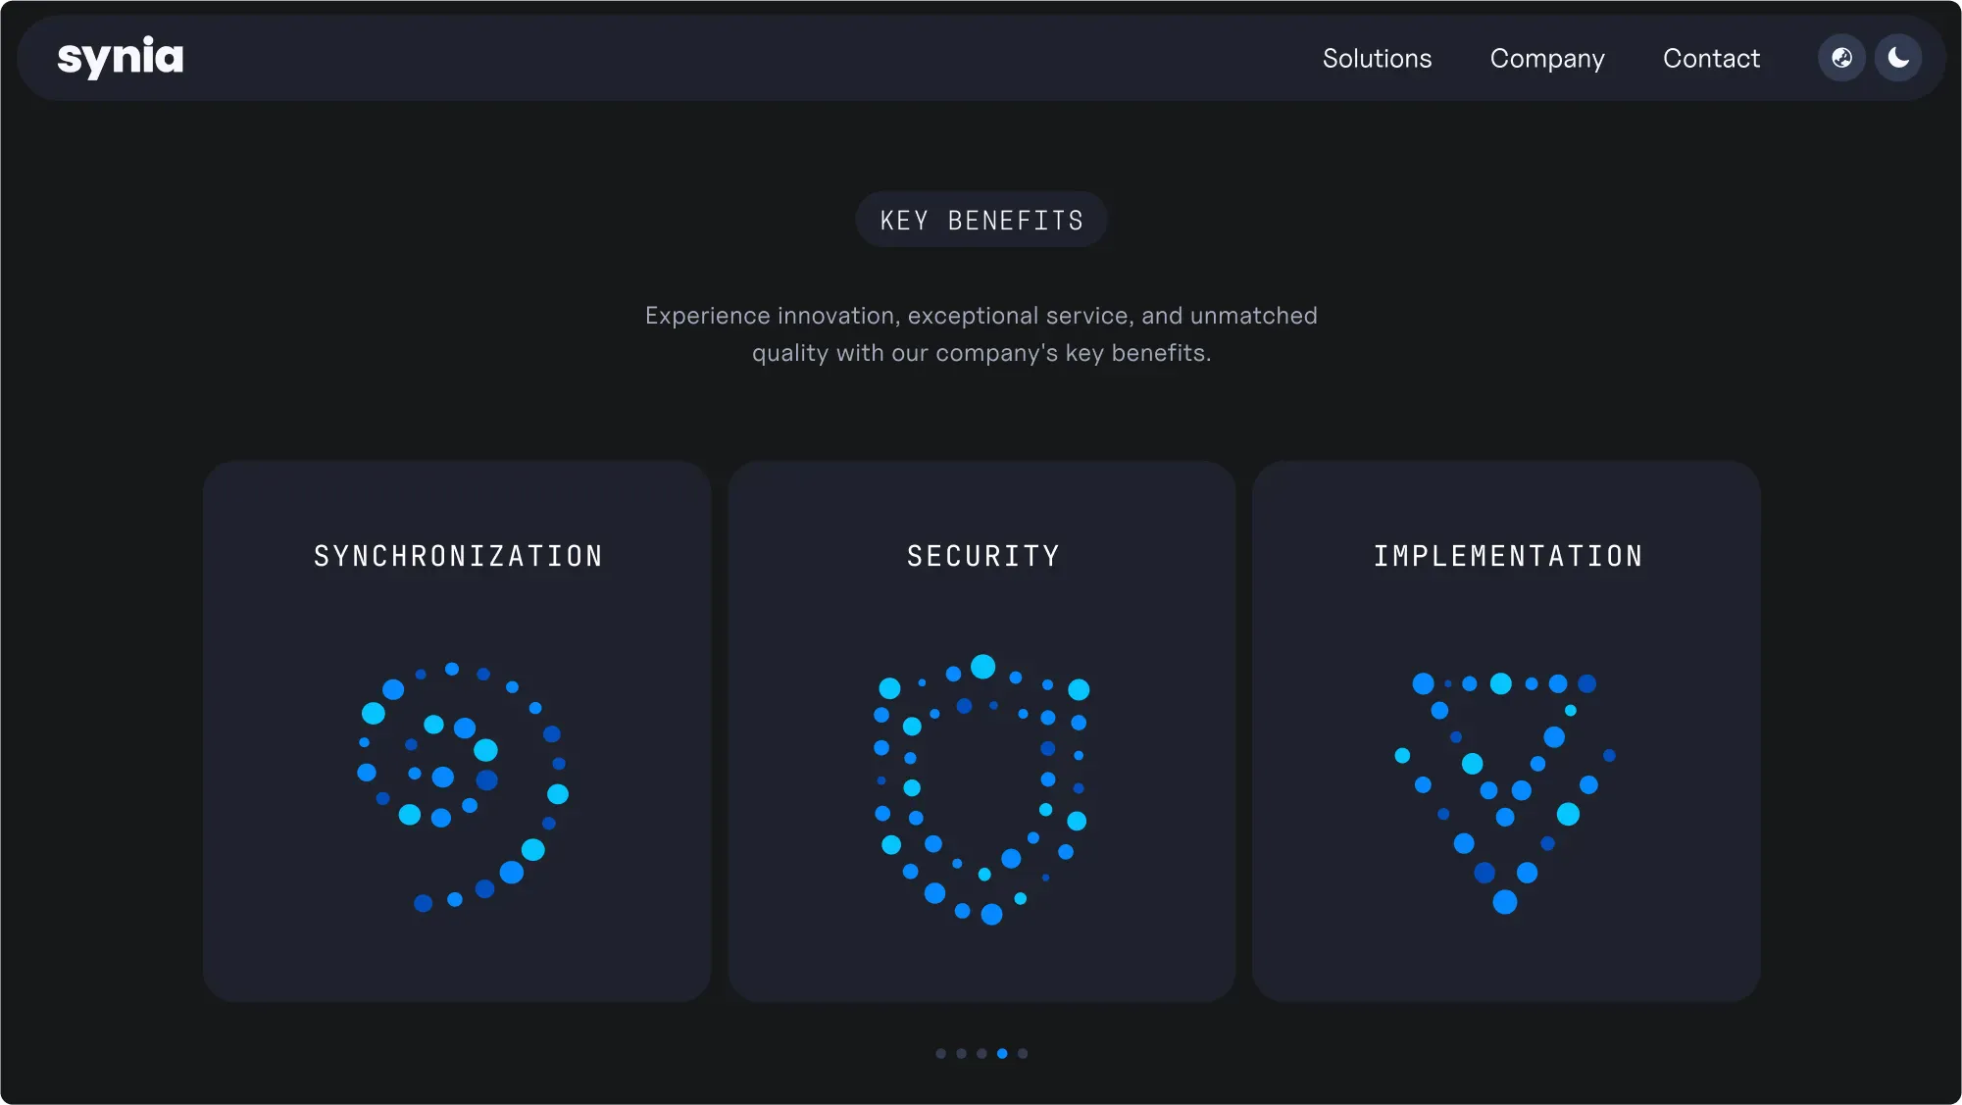Click the SECURITY card heading
Image resolution: width=1962 pixels, height=1105 pixels.
pyautogui.click(x=982, y=557)
